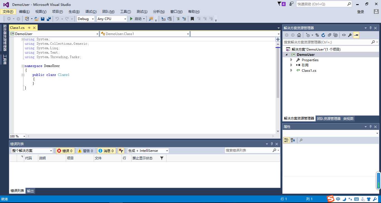Open the 100 % zoom dropdown
The image size is (381, 203).
click(x=18, y=136)
